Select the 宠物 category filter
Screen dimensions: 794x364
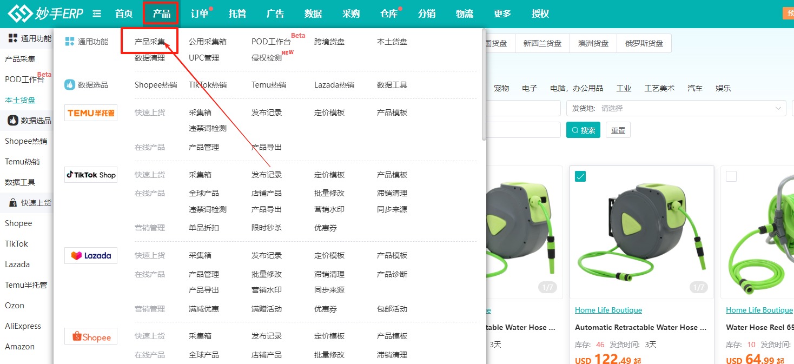pos(501,88)
